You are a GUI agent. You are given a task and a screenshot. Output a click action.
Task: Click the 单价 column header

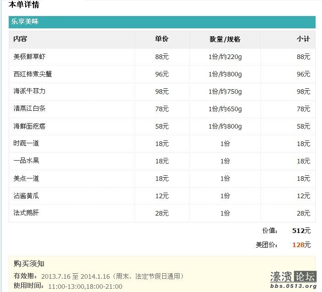(x=162, y=39)
